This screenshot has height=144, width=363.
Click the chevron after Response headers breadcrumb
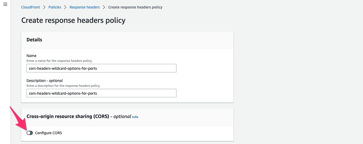(x=104, y=7)
